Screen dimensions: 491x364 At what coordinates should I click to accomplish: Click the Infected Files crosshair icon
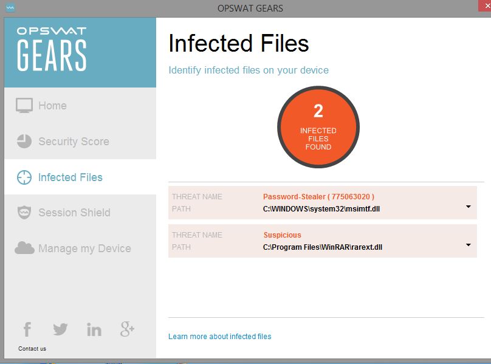[x=24, y=177]
